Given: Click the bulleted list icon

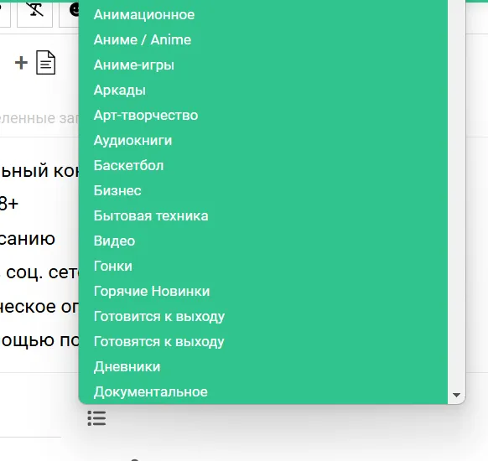Looking at the screenshot, I should coord(96,418).
